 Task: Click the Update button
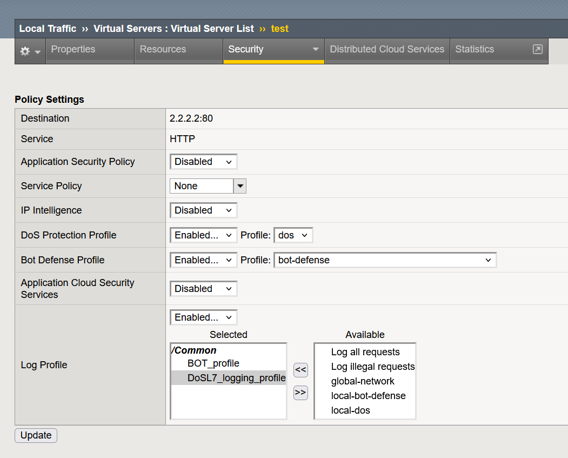(x=36, y=435)
